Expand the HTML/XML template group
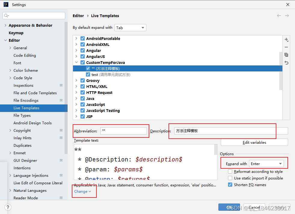Image resolution: width=295 pixels, height=214 pixels. 76,86
